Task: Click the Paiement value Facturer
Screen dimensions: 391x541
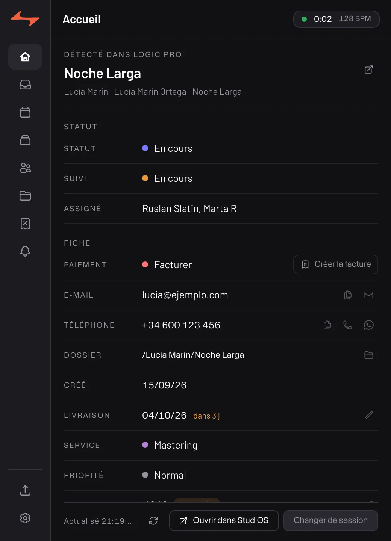Action: 167,265
